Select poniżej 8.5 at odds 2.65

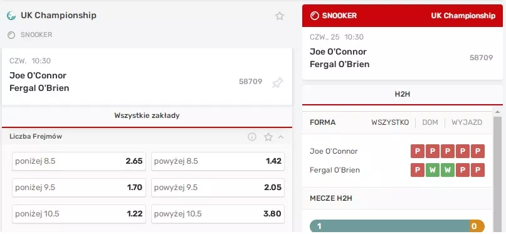click(x=79, y=161)
